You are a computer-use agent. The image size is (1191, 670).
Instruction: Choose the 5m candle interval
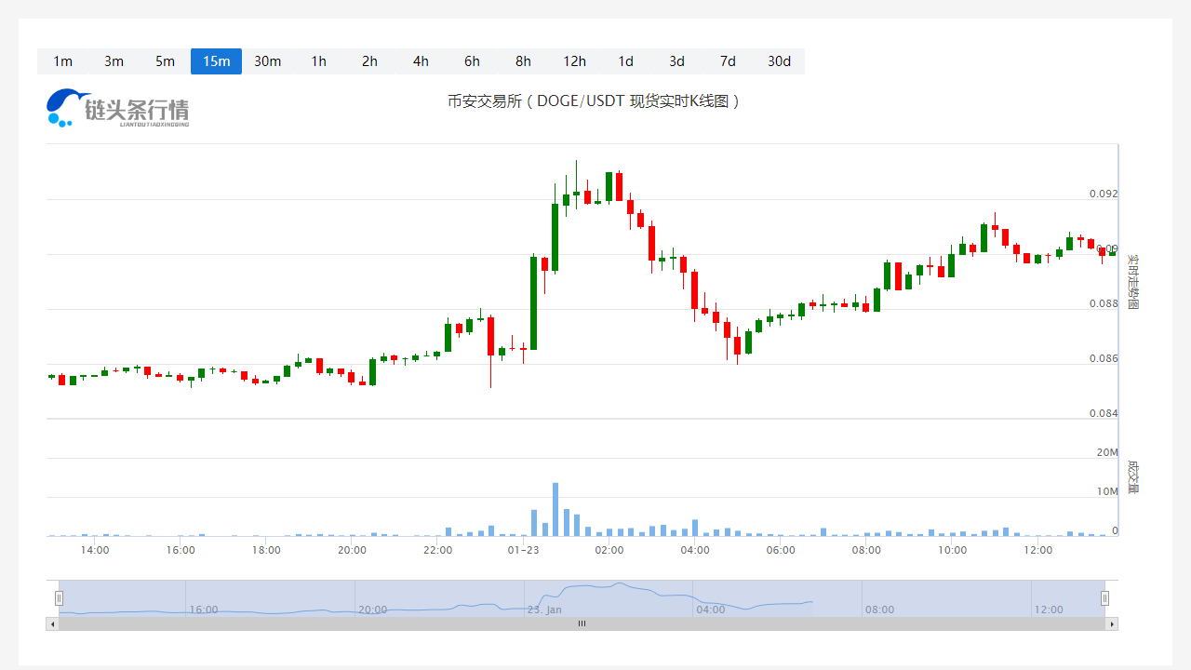click(x=165, y=61)
